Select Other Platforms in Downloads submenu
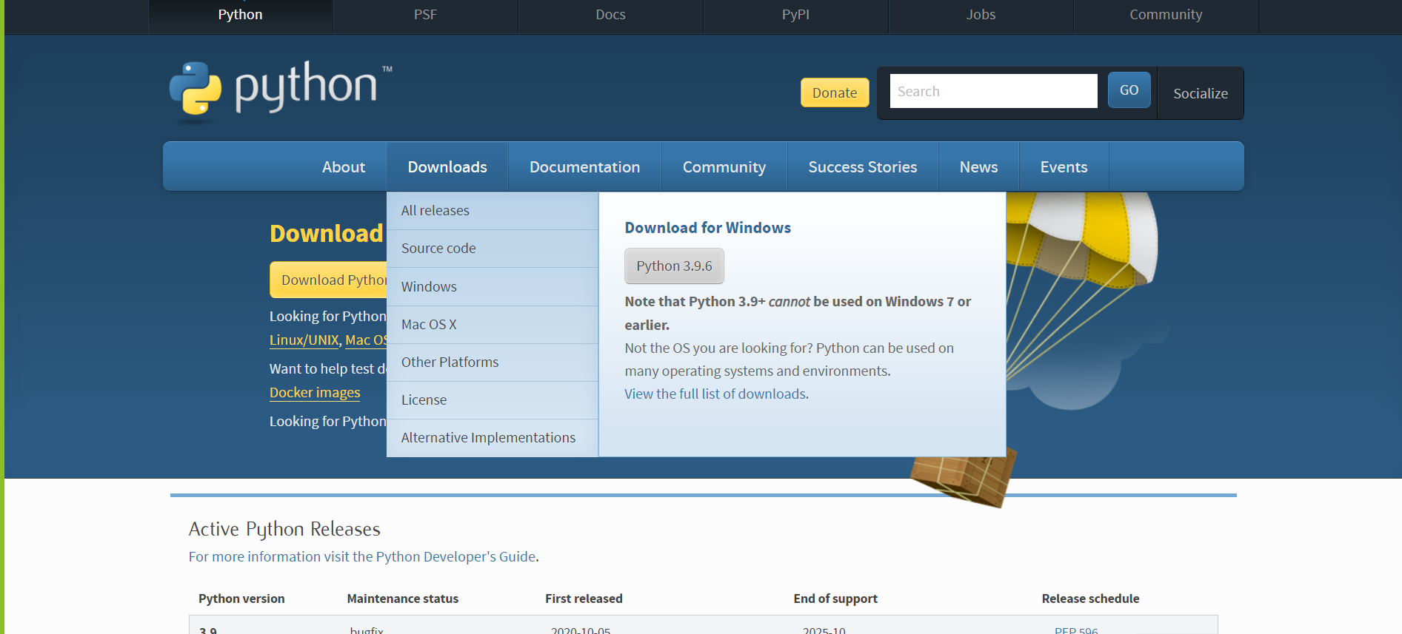 point(493,362)
